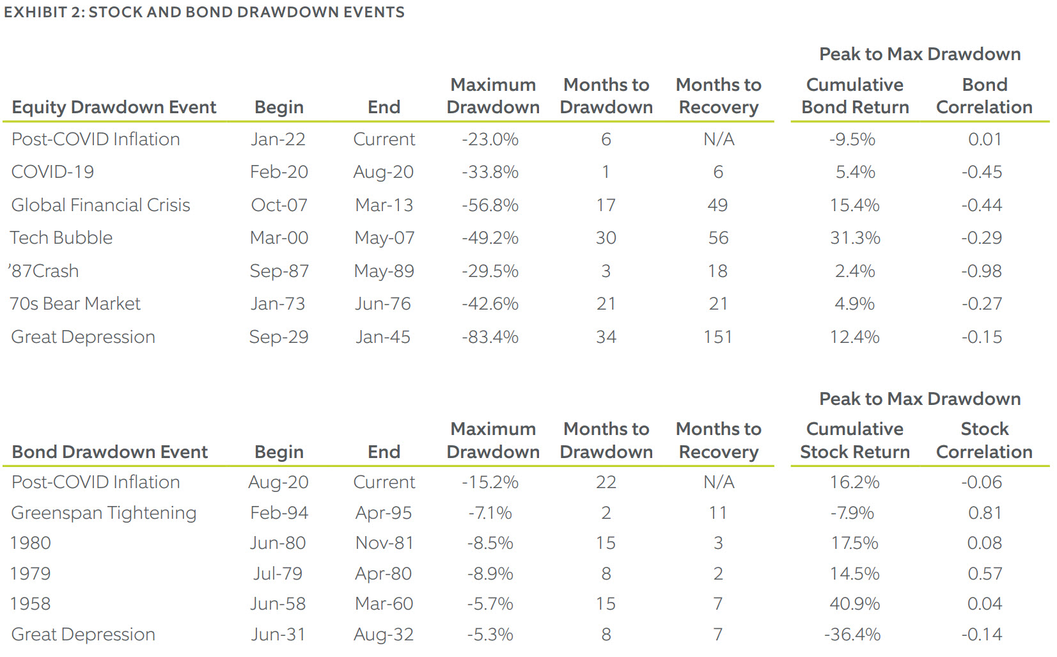Click the 70s Bear Market label
This screenshot has height=657, width=1057.
pyautogui.click(x=75, y=303)
